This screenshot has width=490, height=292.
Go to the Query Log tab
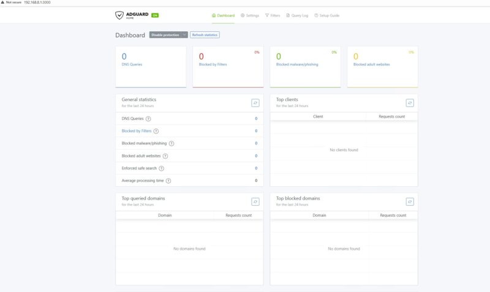(297, 15)
